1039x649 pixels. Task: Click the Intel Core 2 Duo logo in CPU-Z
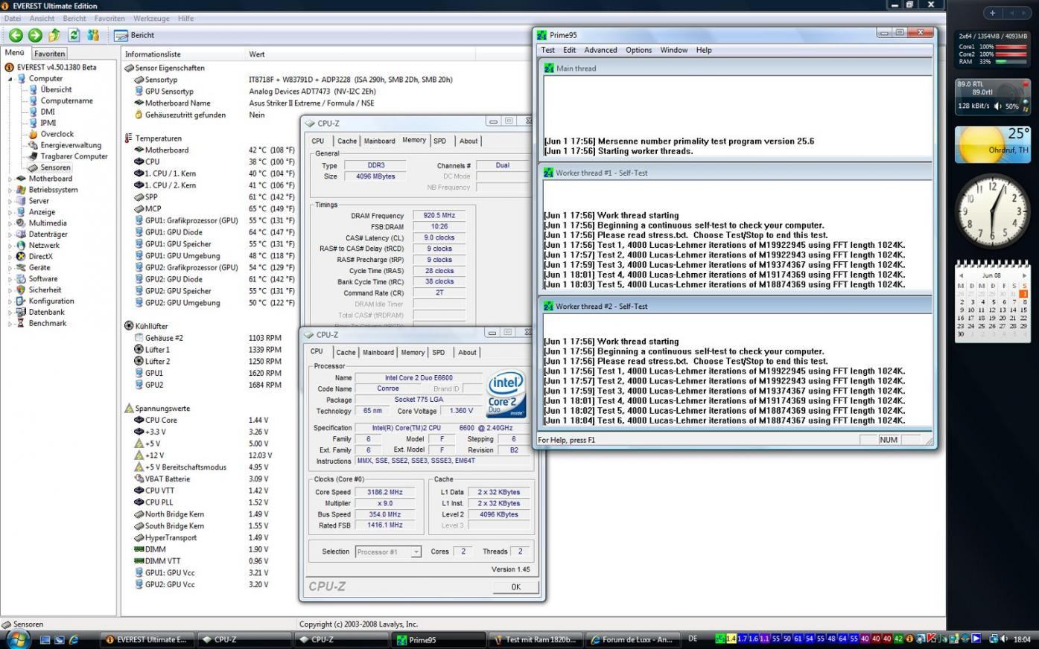click(x=506, y=394)
